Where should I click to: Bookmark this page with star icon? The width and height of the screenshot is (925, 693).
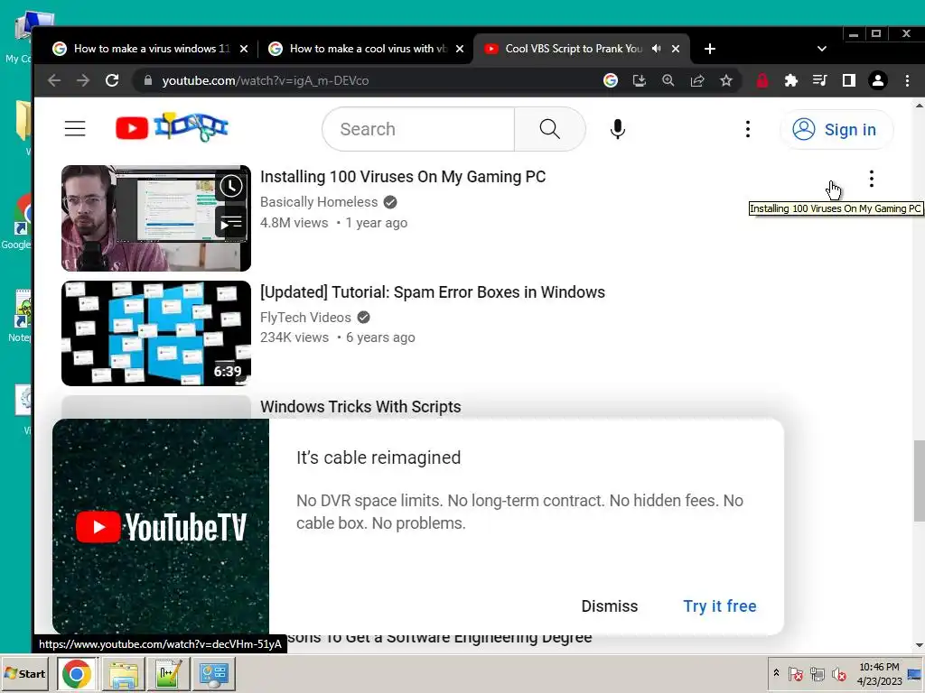726,80
